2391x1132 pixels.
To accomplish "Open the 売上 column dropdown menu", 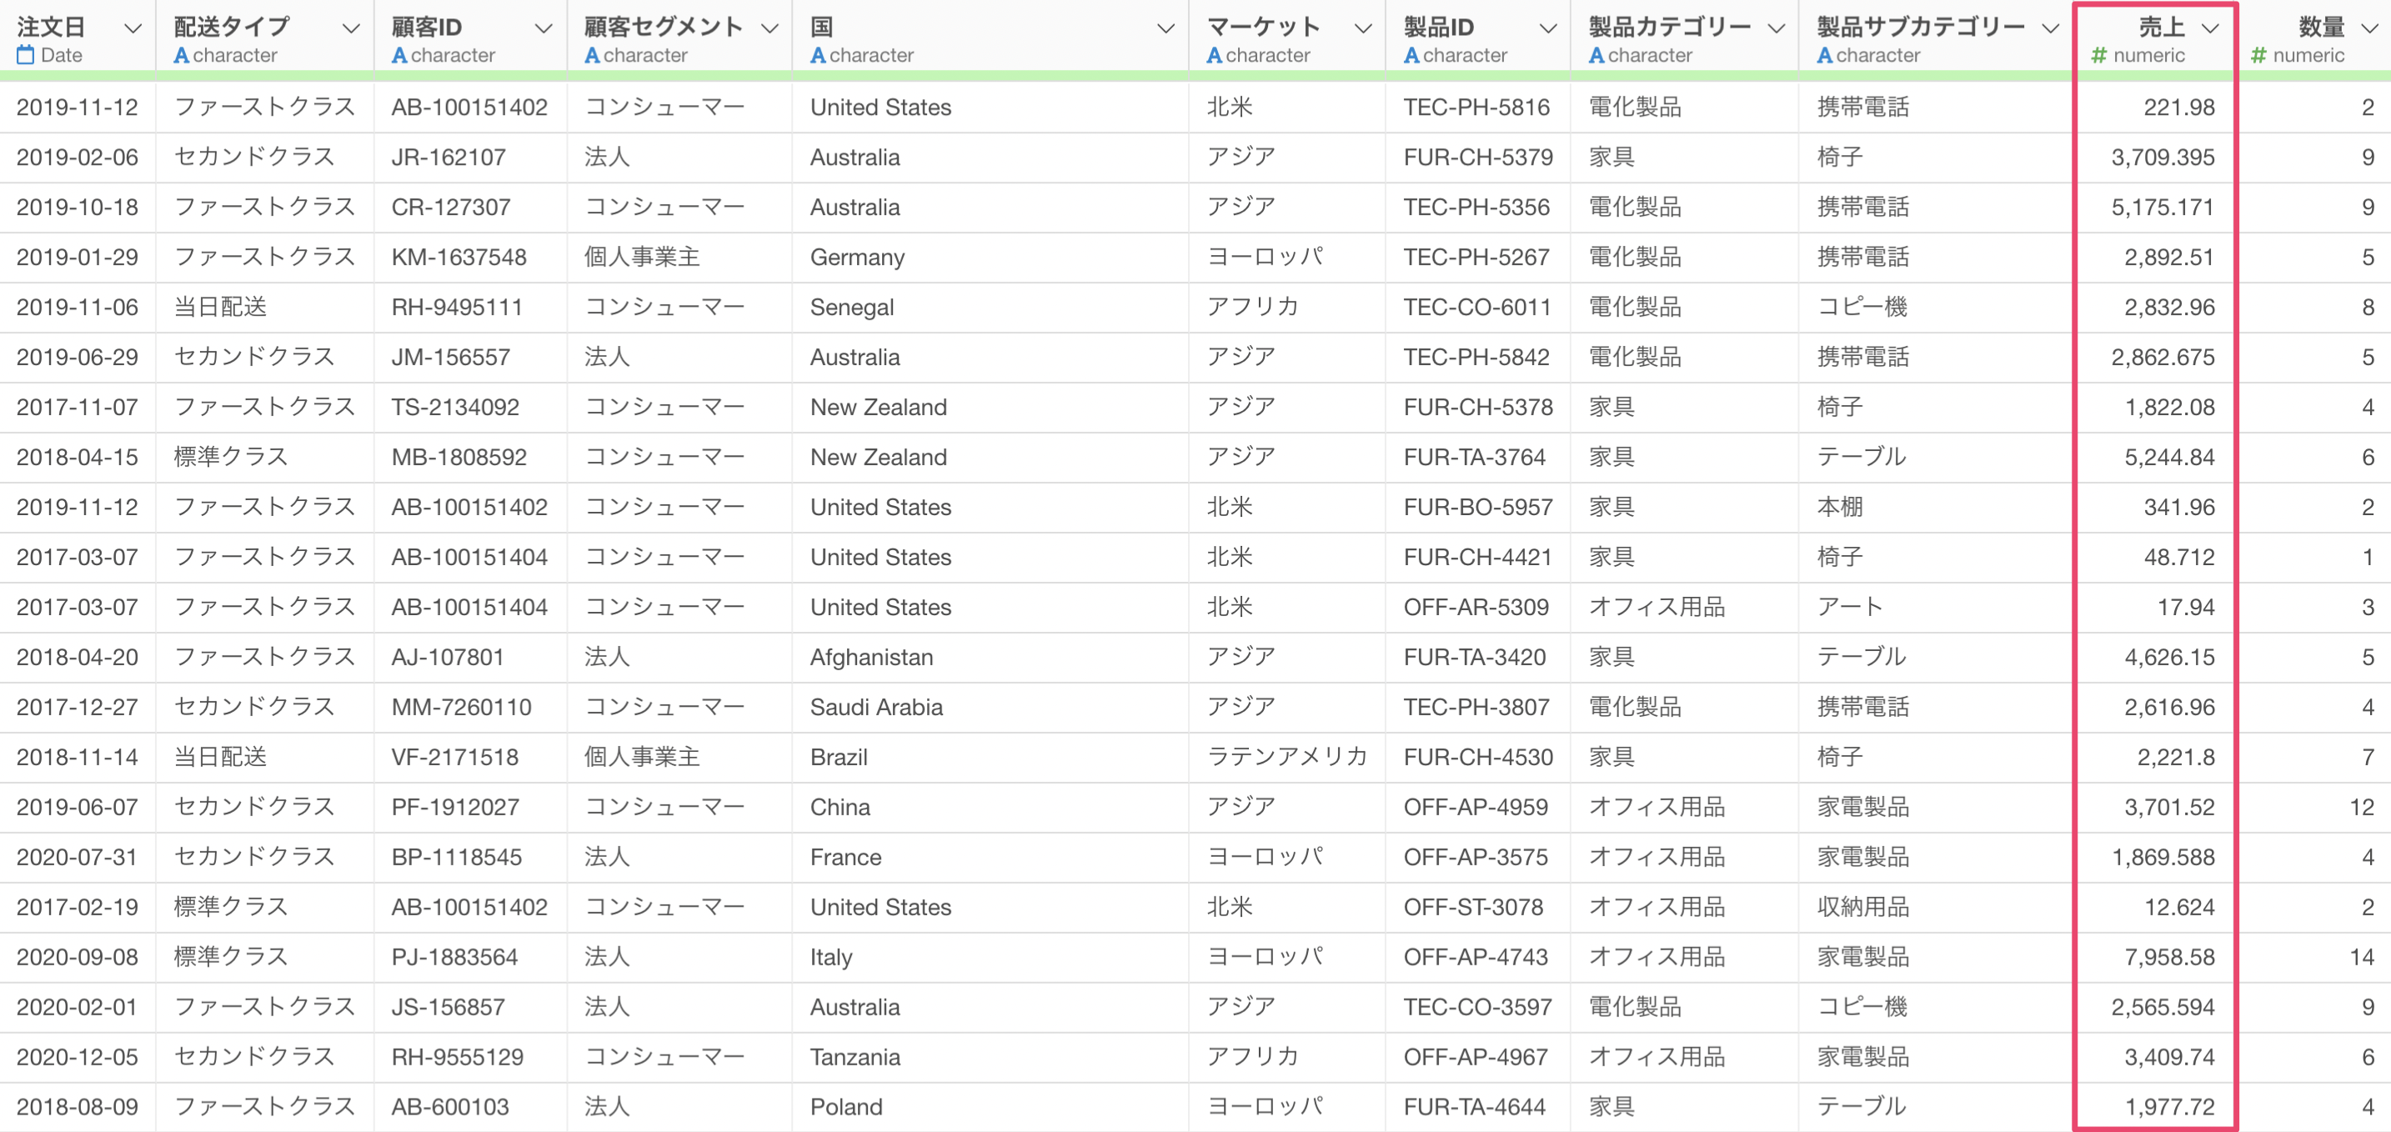I will (2211, 29).
